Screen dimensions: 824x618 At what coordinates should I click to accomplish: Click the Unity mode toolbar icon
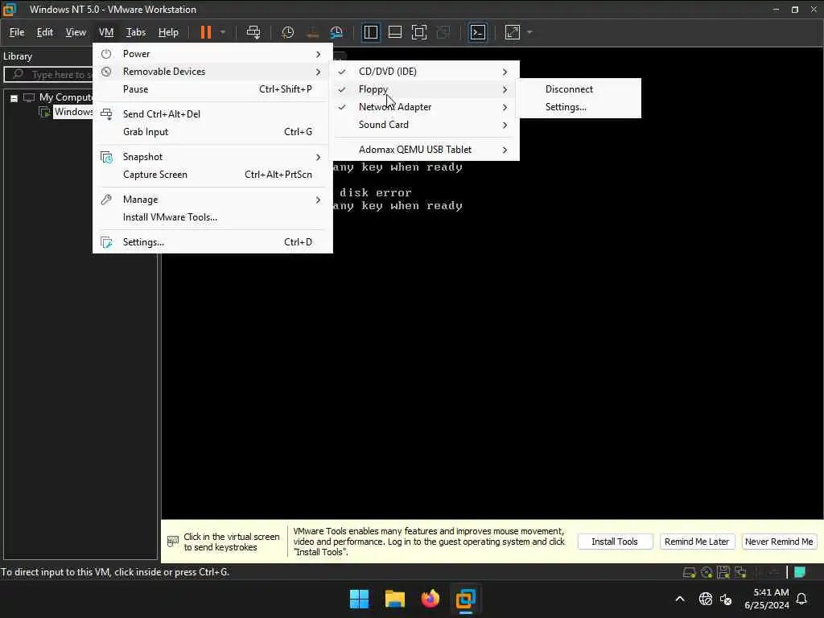pyautogui.click(x=443, y=32)
